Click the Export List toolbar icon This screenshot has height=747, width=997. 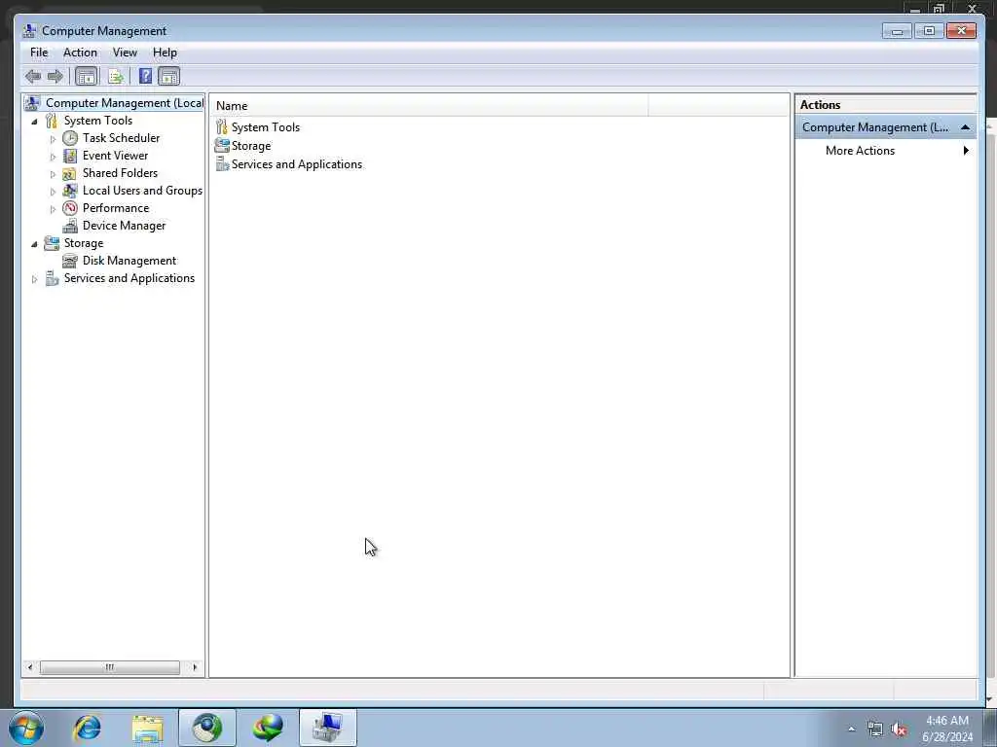click(x=116, y=77)
